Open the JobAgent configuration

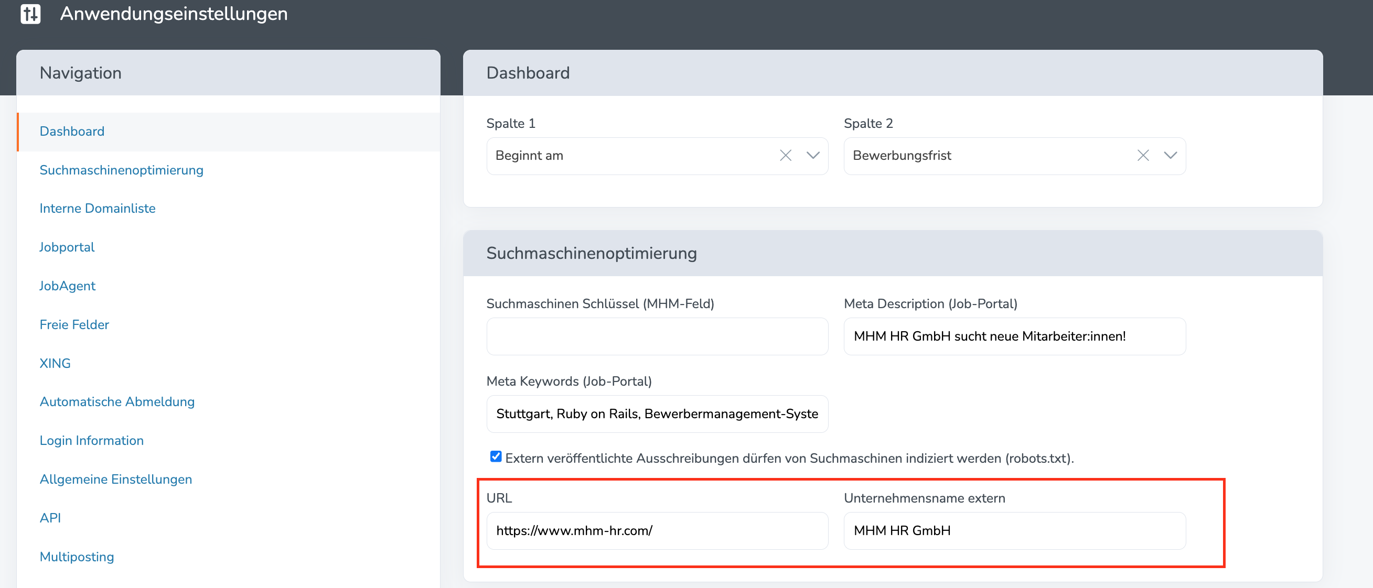[x=67, y=286]
